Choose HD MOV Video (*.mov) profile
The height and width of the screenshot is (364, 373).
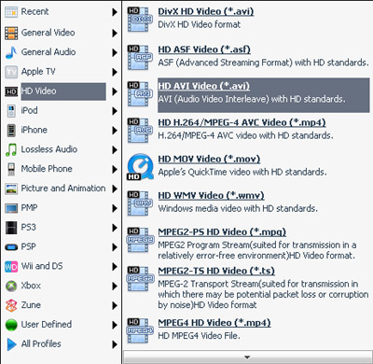[x=209, y=159]
